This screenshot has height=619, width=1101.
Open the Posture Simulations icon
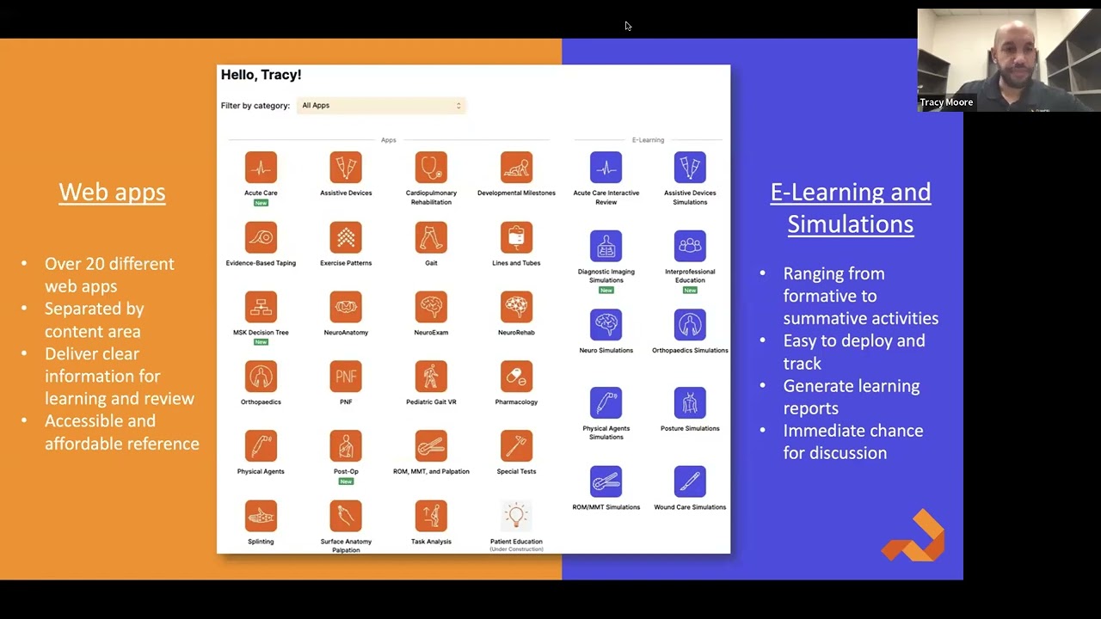coord(690,403)
